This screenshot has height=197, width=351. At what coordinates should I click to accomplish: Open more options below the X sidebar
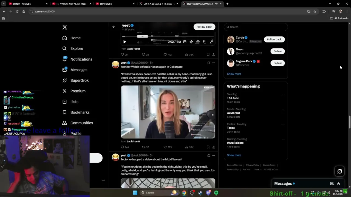[103, 180]
